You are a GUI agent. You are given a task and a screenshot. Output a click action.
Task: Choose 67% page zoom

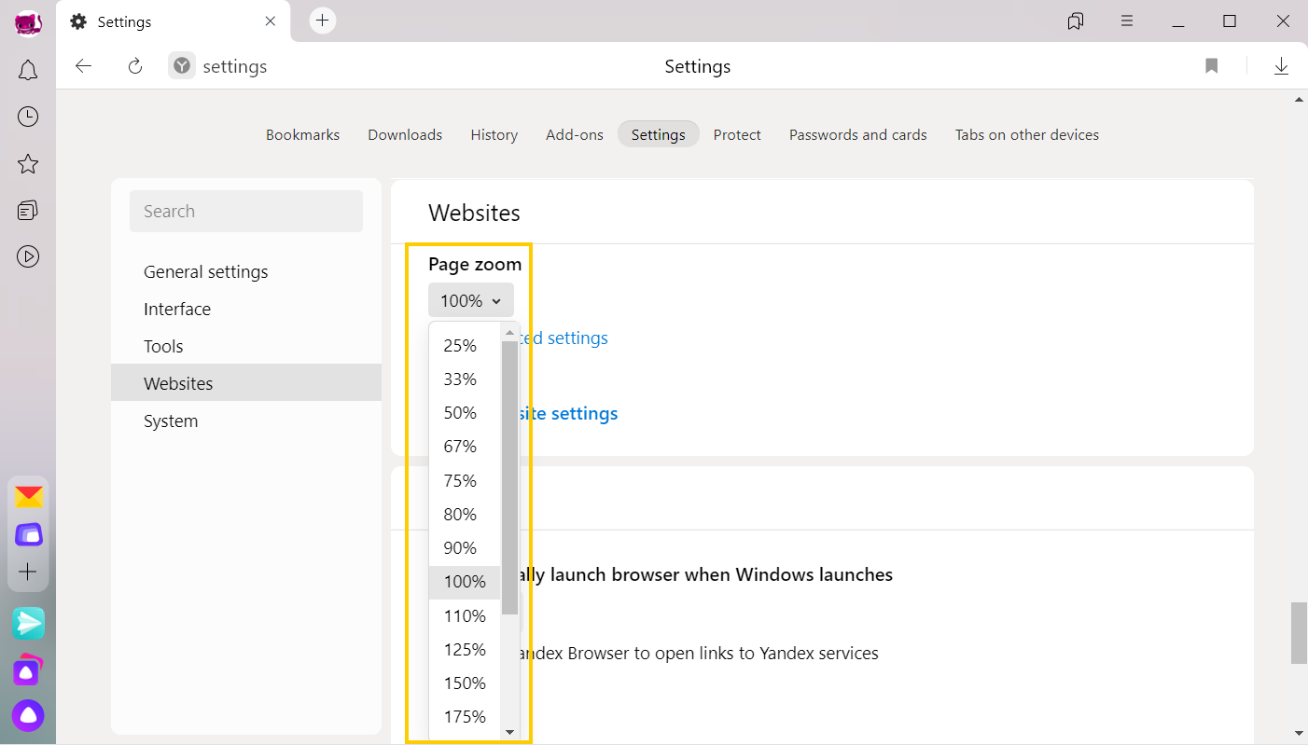pos(465,447)
